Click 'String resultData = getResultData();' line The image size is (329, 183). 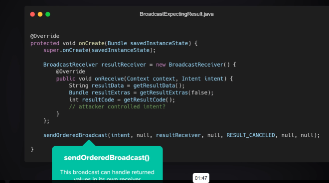pos(127,86)
